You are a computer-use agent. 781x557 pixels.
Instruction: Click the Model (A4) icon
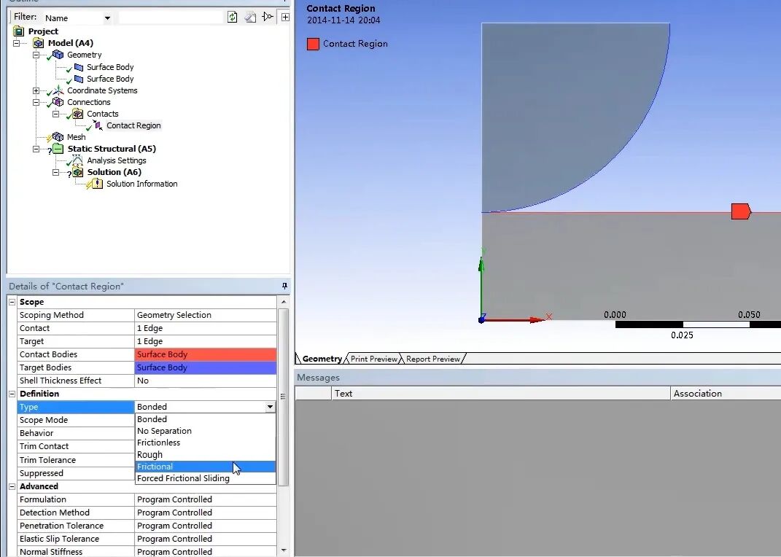[x=39, y=43]
